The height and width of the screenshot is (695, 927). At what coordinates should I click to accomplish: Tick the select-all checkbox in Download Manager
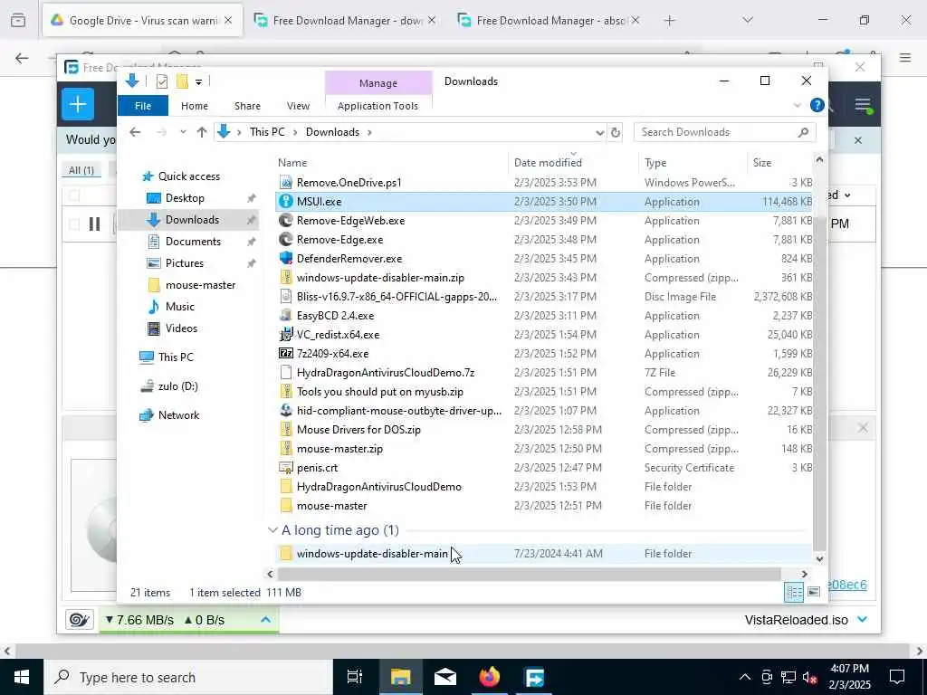(x=74, y=195)
